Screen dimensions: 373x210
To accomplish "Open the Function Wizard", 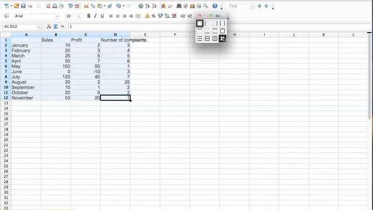I will (x=49, y=26).
